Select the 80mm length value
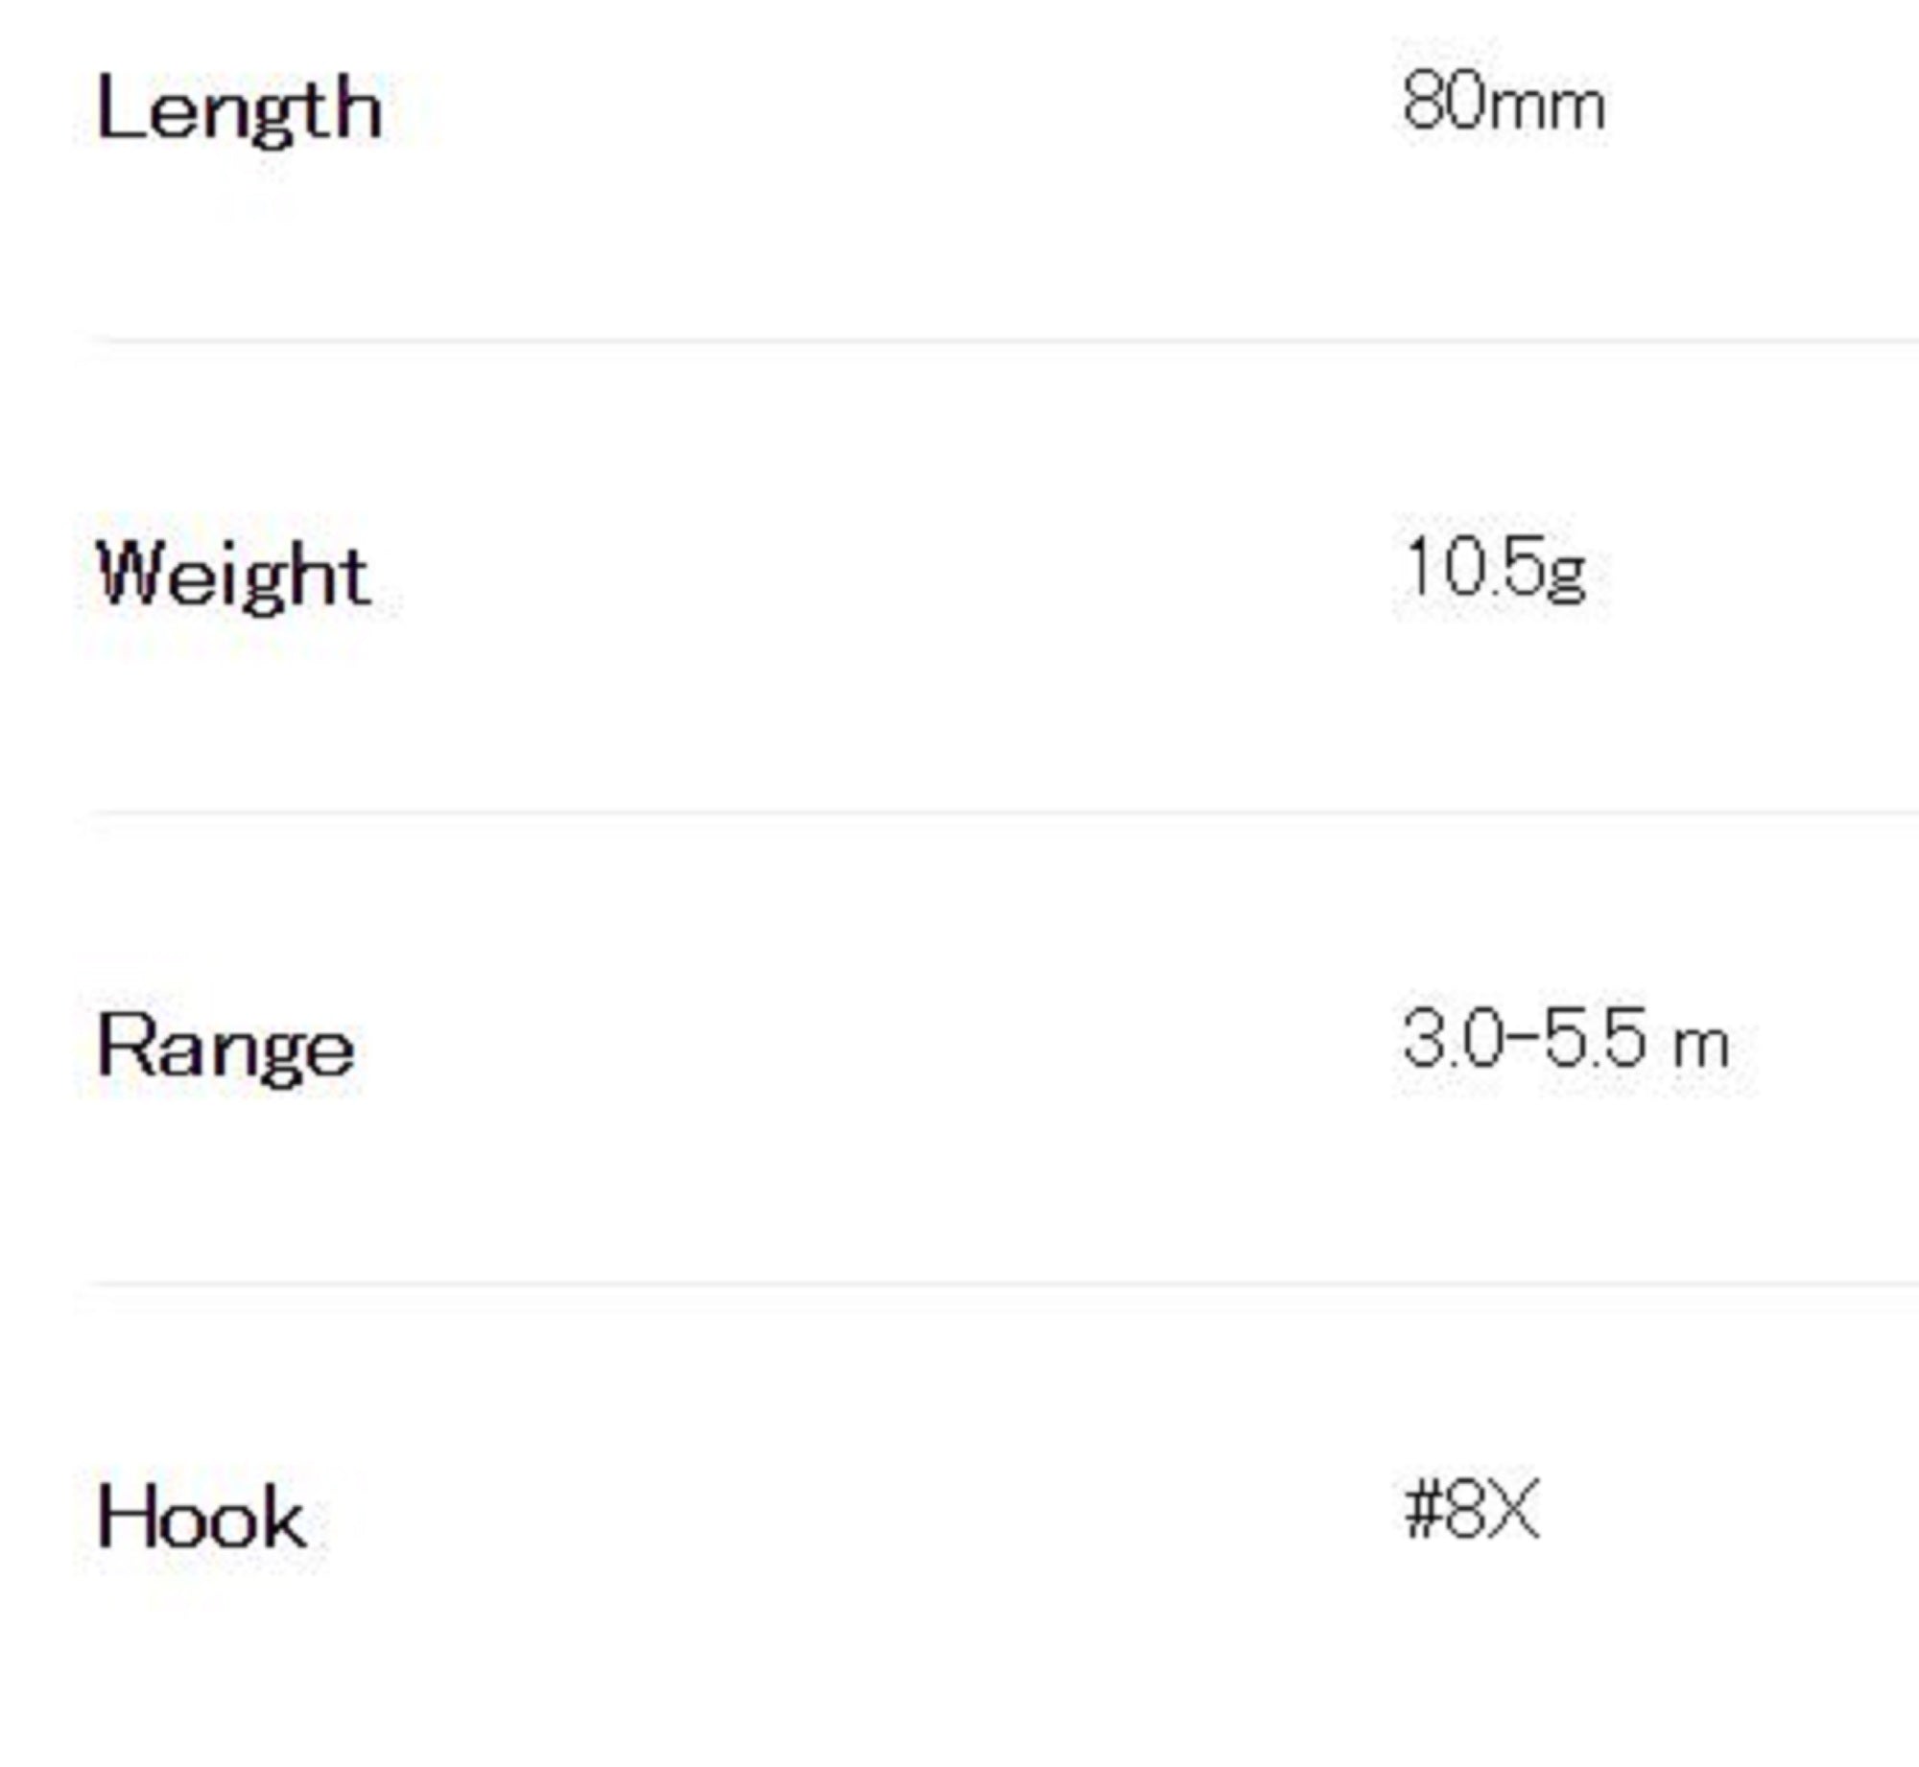Viewport: 1919px width, 1767px height. pyautogui.click(x=1504, y=102)
